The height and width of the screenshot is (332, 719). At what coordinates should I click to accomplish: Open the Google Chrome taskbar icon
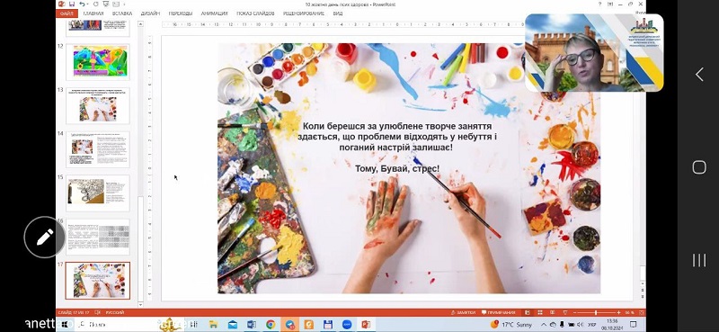[x=271, y=325]
